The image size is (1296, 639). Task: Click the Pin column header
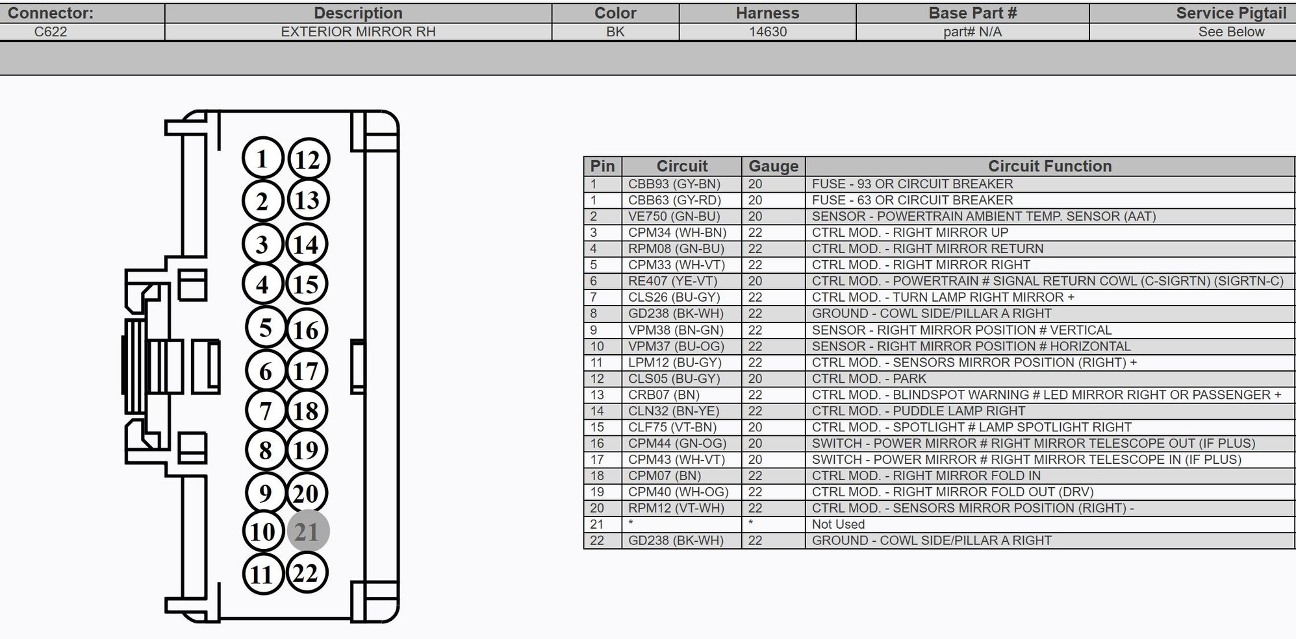pyautogui.click(x=602, y=166)
